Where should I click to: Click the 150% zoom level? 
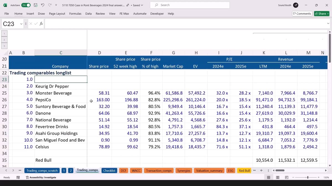coord(326,177)
